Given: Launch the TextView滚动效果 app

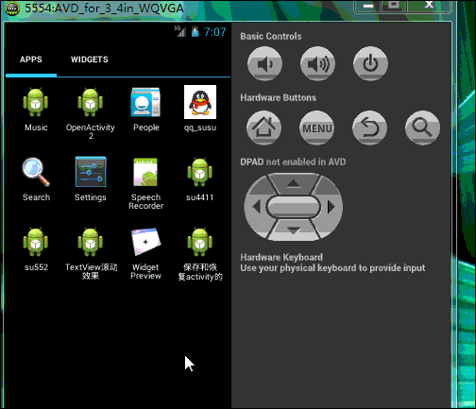Looking at the screenshot, I should pyautogui.click(x=91, y=253).
